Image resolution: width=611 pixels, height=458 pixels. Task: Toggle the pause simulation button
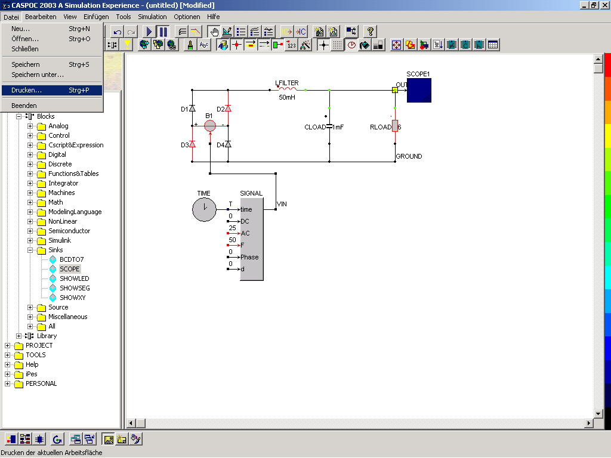click(163, 32)
